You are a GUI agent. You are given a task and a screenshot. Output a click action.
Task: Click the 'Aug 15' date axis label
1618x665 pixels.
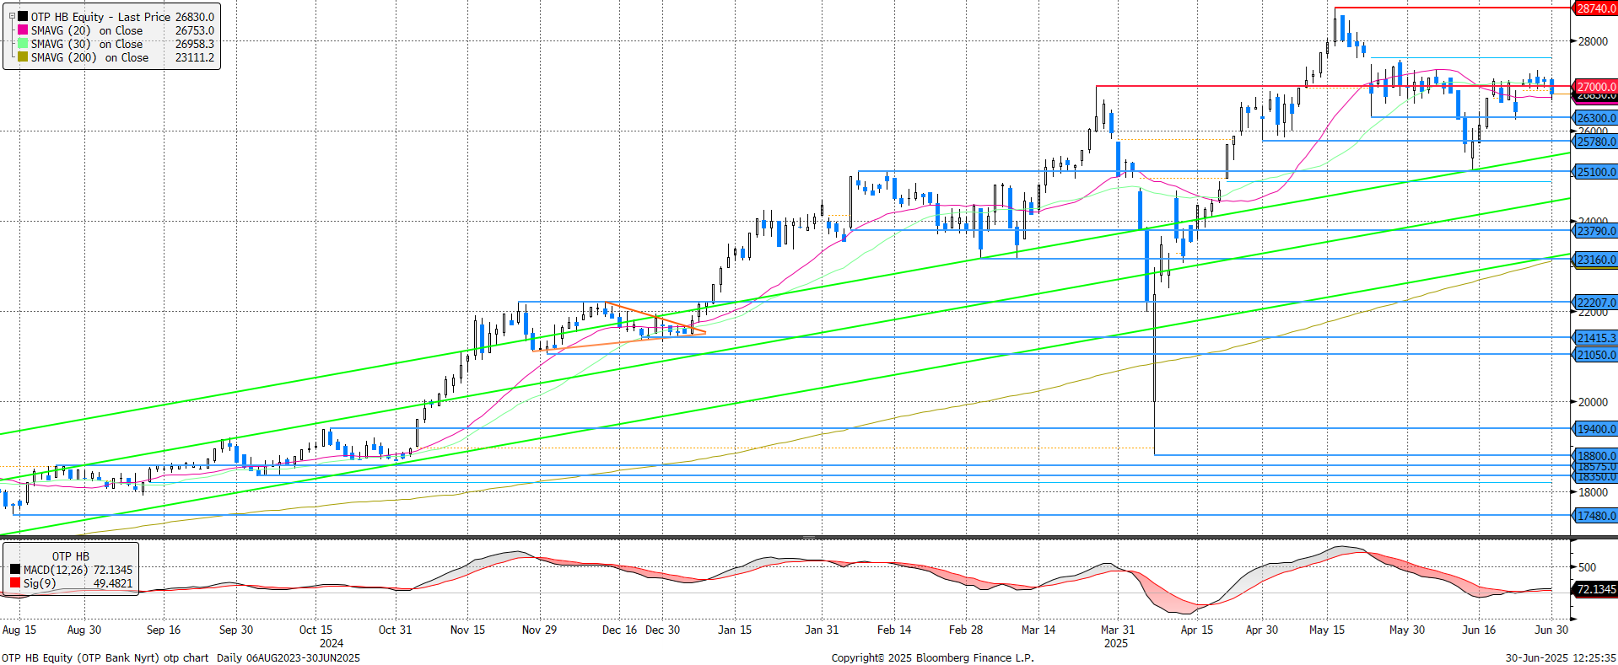coord(19,630)
